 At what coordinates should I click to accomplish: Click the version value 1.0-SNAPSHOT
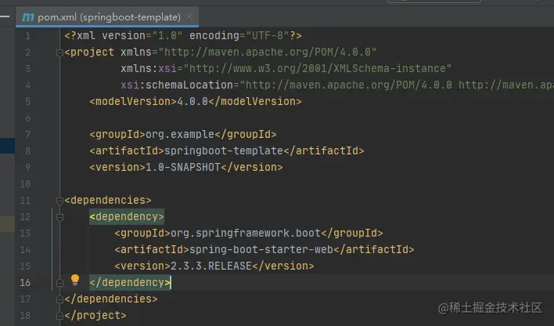point(183,167)
